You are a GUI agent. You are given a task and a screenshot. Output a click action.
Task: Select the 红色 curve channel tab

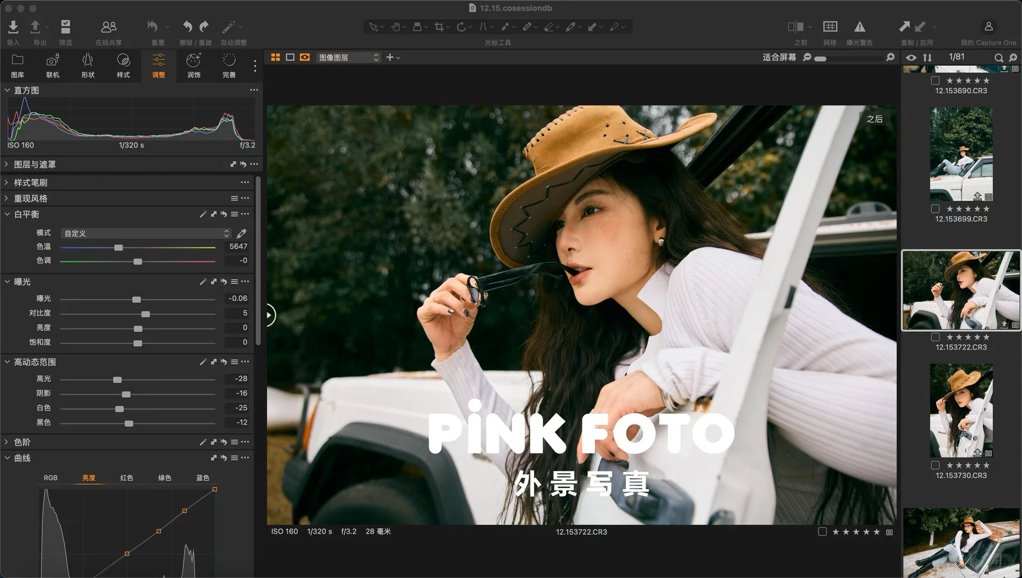(x=126, y=477)
